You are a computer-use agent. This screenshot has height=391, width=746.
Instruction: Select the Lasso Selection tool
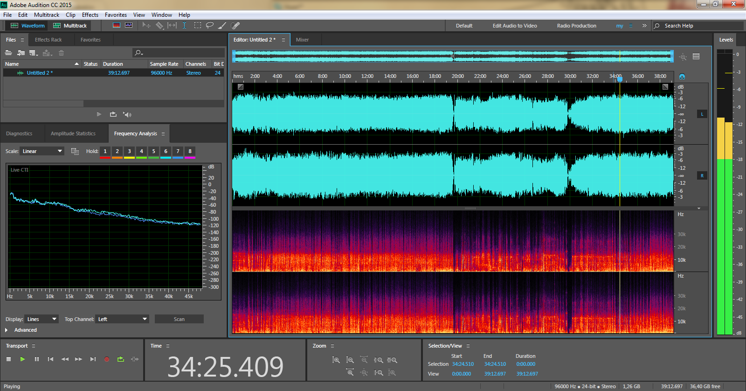click(210, 25)
